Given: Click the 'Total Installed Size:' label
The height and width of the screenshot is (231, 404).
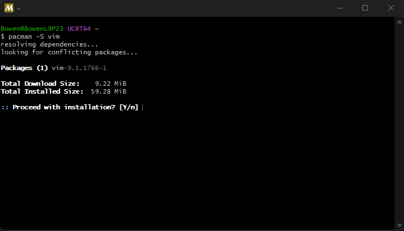Looking at the screenshot, I should 42,91.
